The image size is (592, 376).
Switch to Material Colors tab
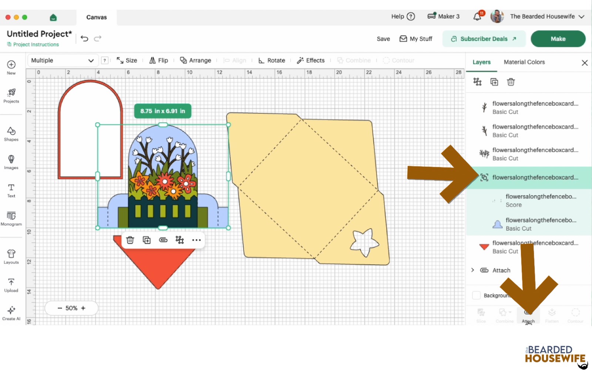524,62
